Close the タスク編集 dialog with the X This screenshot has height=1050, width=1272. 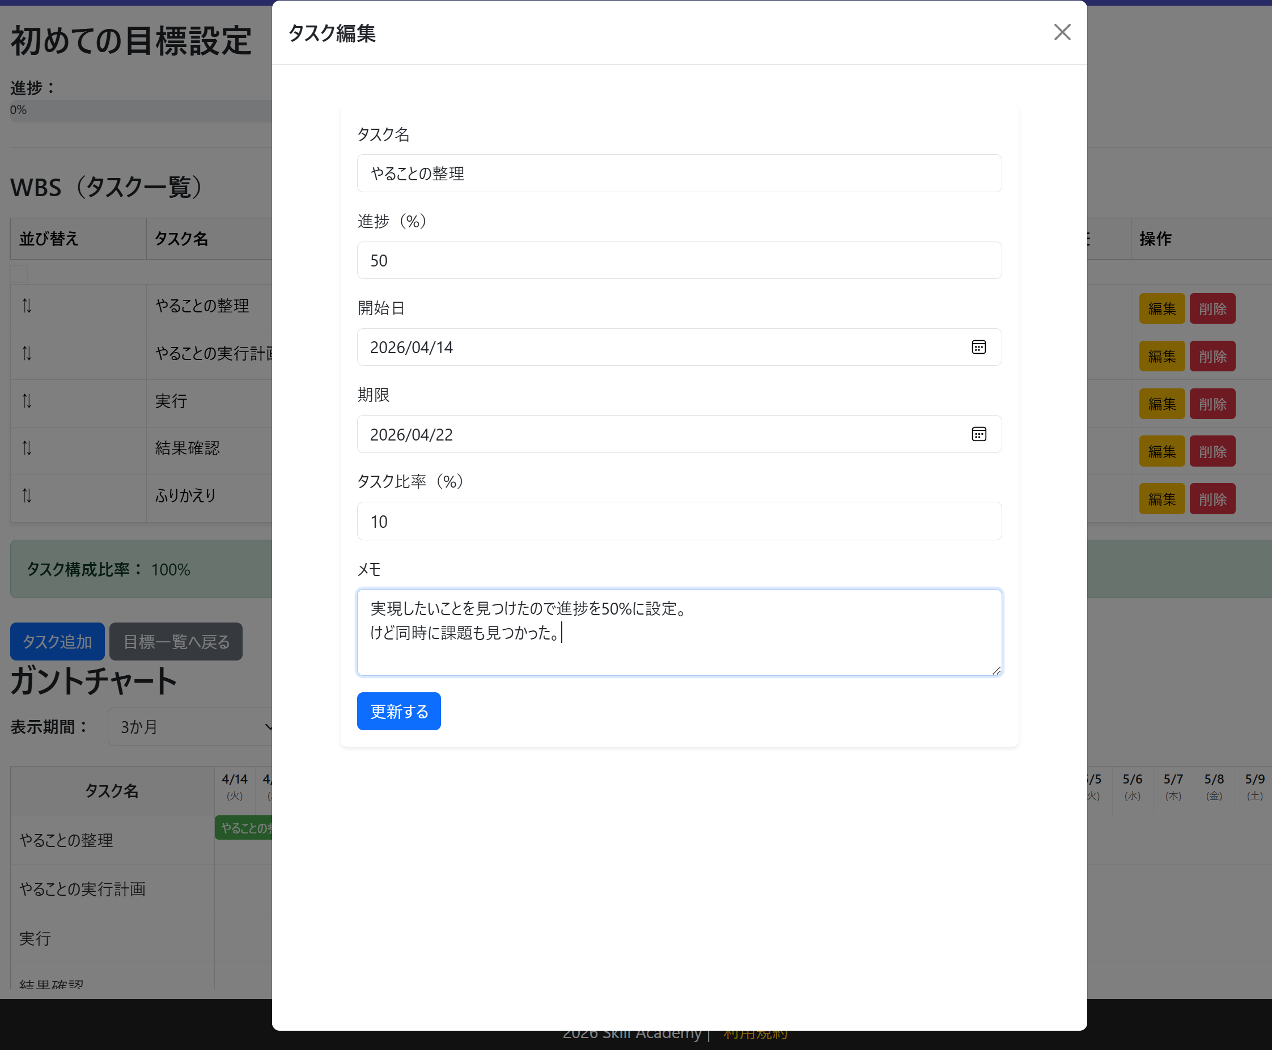click(1062, 32)
